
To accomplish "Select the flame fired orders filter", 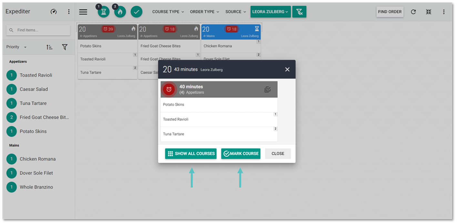I will (120, 12).
